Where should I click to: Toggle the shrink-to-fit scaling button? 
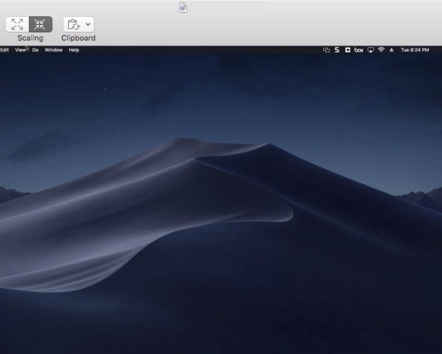tap(41, 24)
